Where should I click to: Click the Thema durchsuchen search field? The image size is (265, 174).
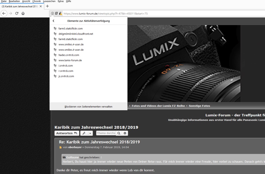click(106, 133)
